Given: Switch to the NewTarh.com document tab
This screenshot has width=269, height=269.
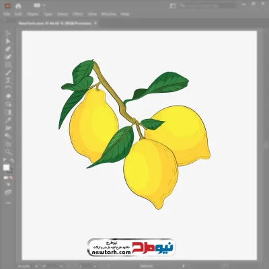Looking at the screenshot, I should click(55, 23).
